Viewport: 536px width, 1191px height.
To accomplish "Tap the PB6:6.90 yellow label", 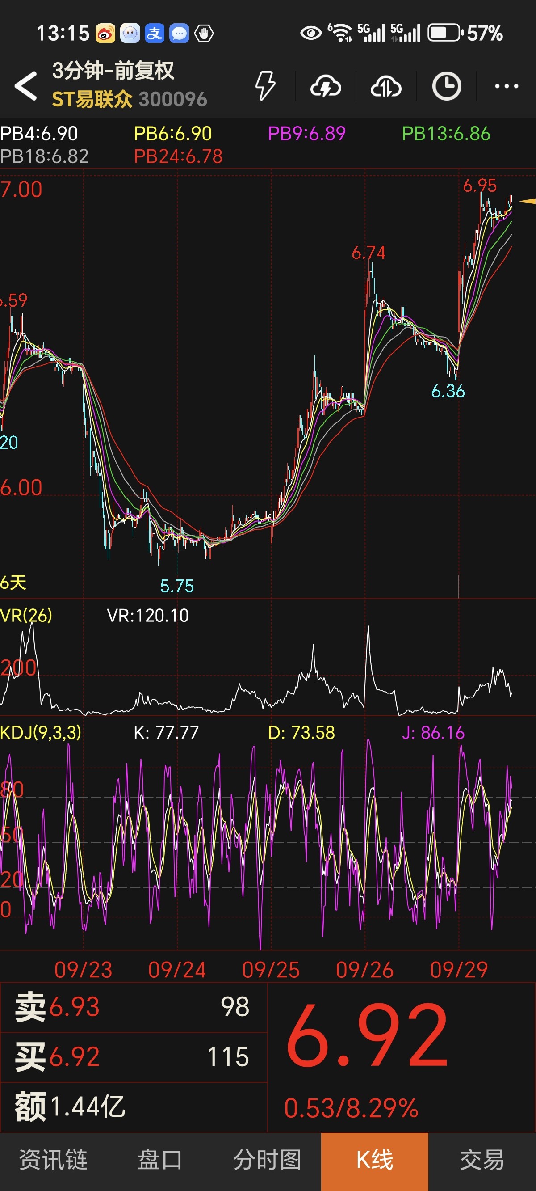I will tap(173, 134).
